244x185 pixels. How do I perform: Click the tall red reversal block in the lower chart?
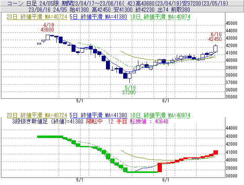tap(160, 167)
